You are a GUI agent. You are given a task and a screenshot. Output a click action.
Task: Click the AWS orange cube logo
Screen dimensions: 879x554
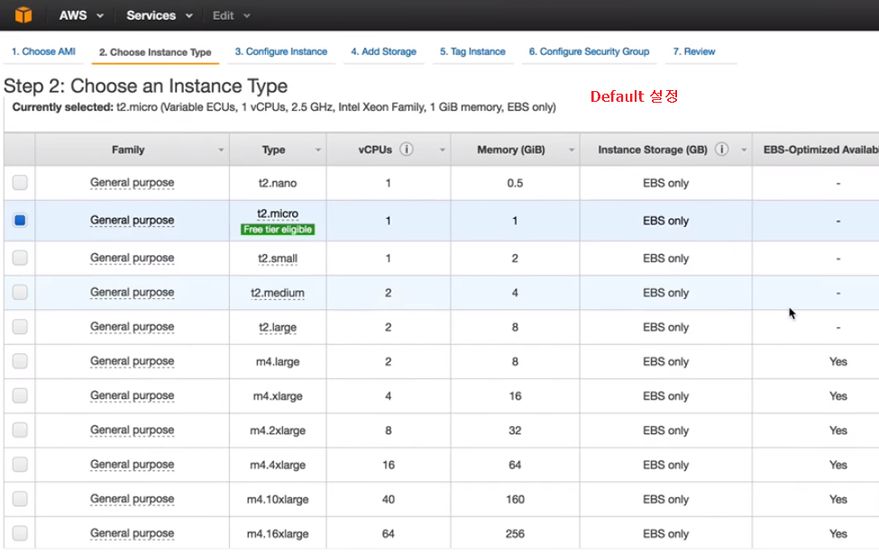(23, 14)
